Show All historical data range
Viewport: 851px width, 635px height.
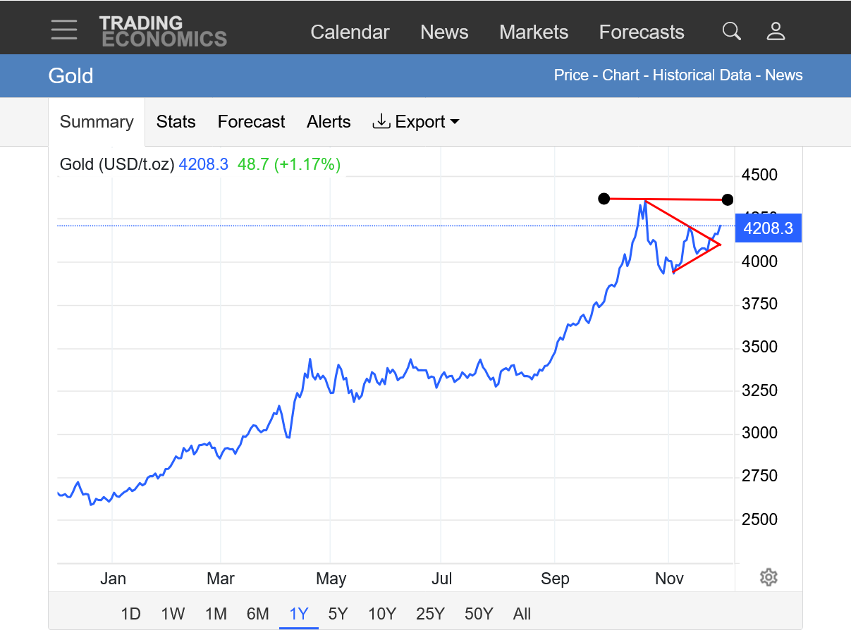click(x=522, y=614)
